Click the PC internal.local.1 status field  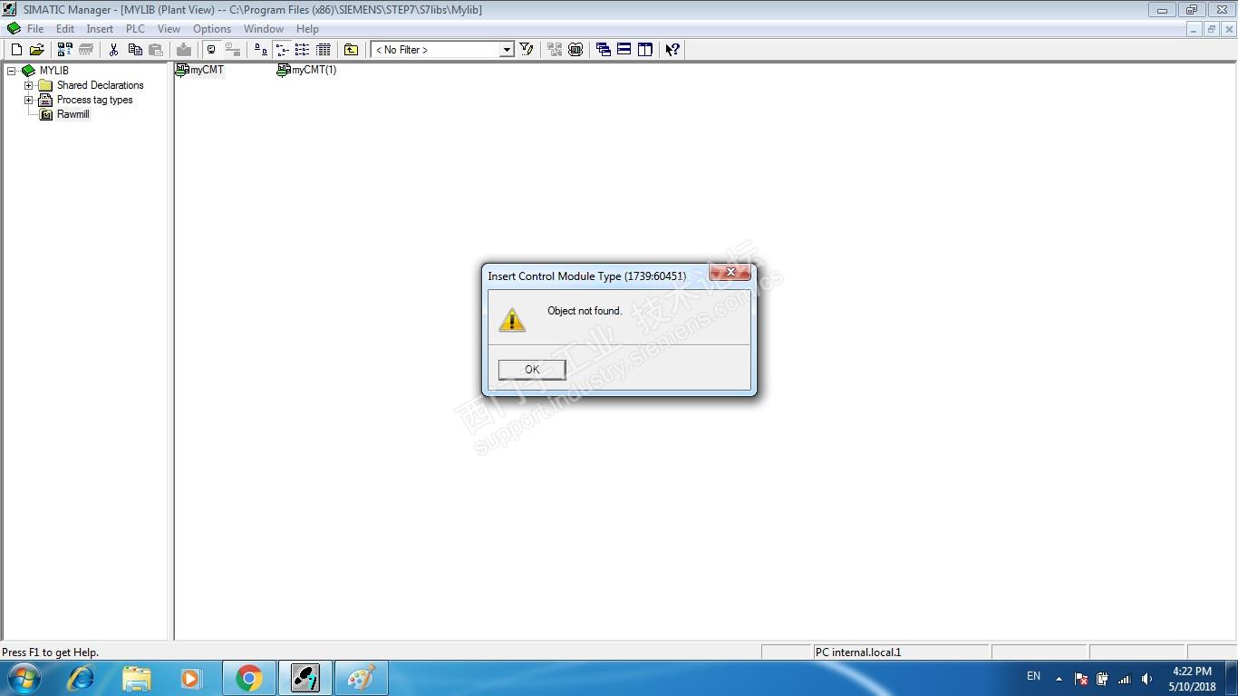[900, 652]
